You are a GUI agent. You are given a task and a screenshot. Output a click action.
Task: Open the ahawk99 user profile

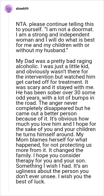click(x=22, y=9)
